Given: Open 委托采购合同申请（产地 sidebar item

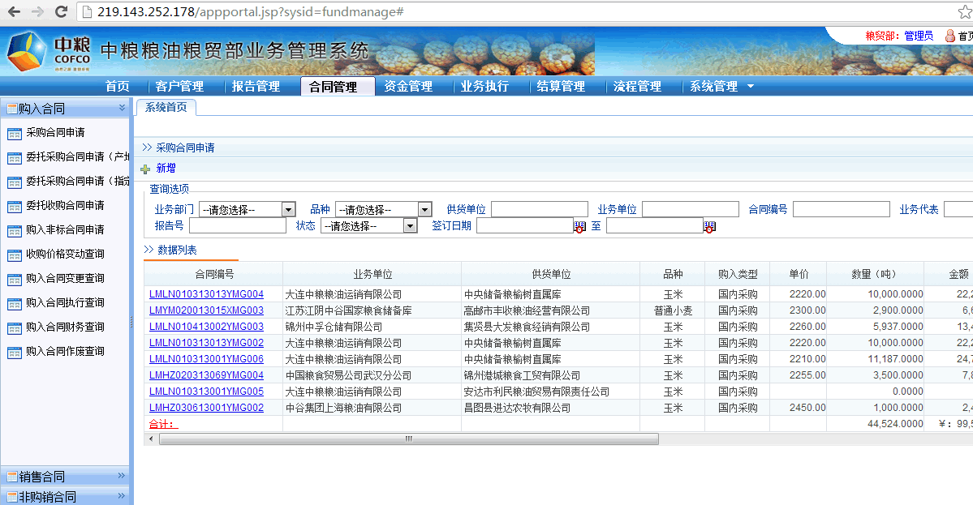Looking at the screenshot, I should 78,156.
